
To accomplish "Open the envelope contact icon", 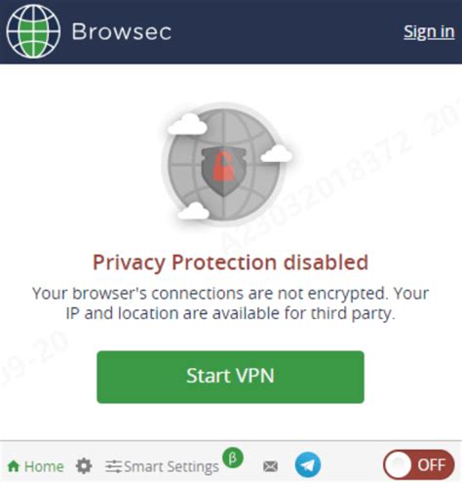I will 270,466.
